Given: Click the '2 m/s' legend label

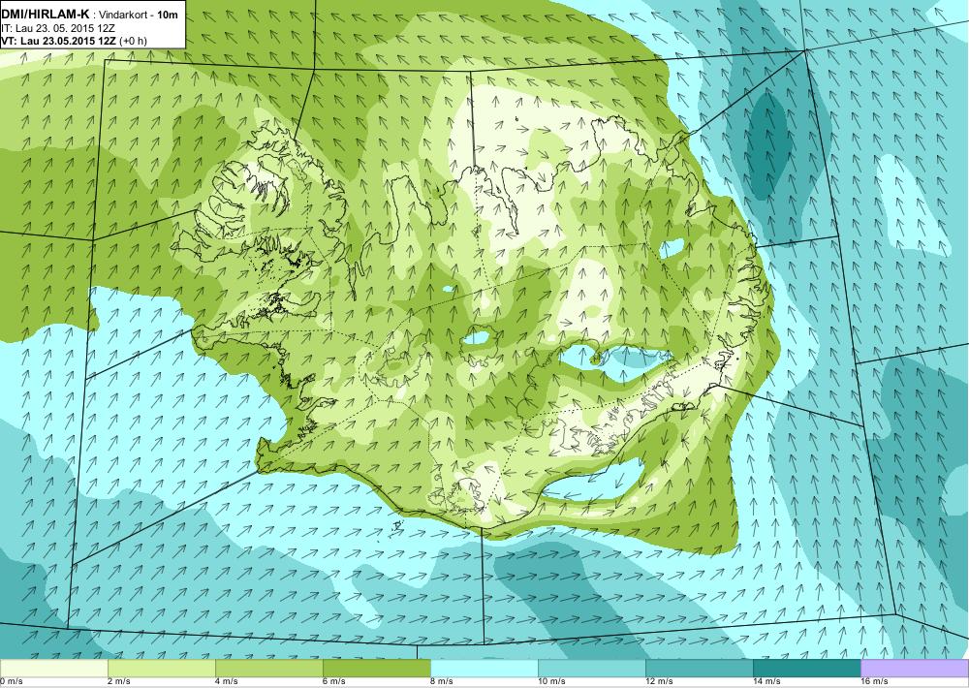Looking at the screenshot, I should (x=119, y=681).
